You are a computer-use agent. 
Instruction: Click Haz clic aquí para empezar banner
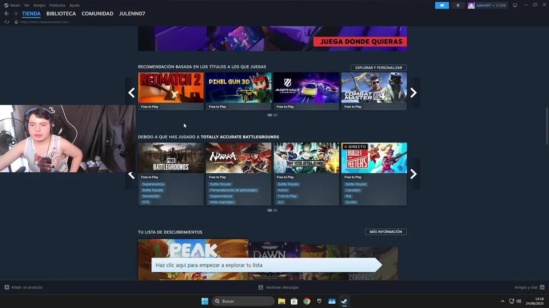click(x=266, y=265)
